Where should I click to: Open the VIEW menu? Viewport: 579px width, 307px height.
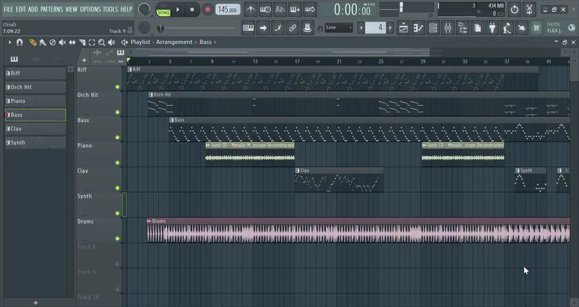(x=71, y=9)
